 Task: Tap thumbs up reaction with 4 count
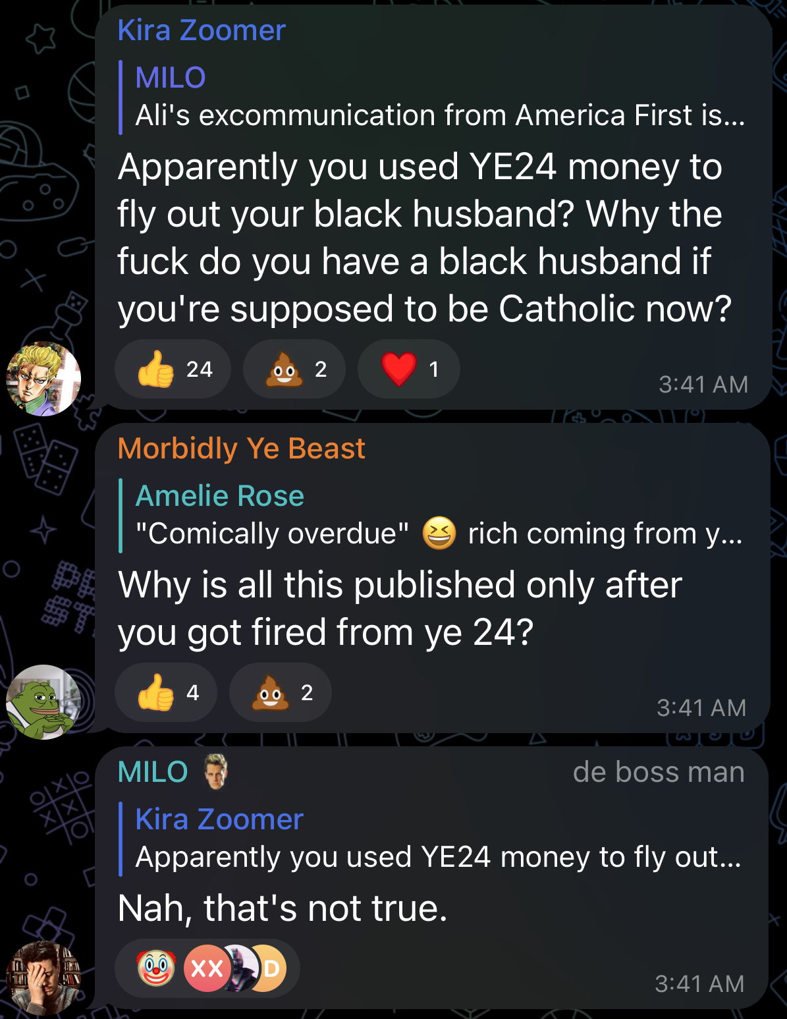(166, 692)
